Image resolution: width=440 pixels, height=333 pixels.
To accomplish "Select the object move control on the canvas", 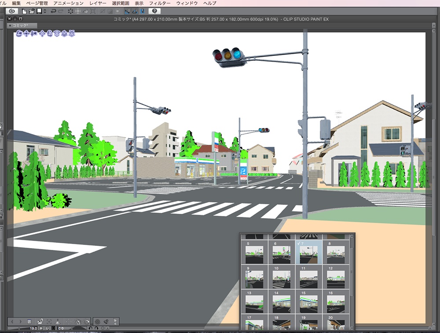I will [42, 33].
